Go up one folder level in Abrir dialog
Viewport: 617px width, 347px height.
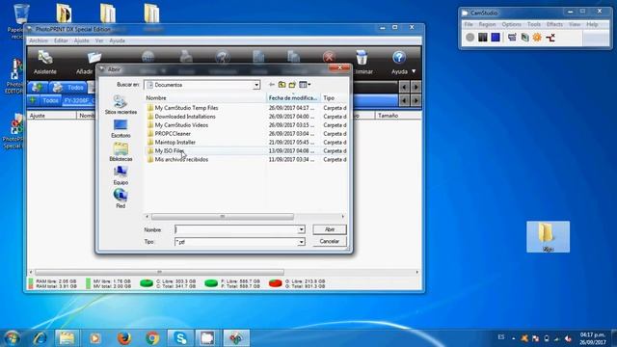(x=282, y=85)
